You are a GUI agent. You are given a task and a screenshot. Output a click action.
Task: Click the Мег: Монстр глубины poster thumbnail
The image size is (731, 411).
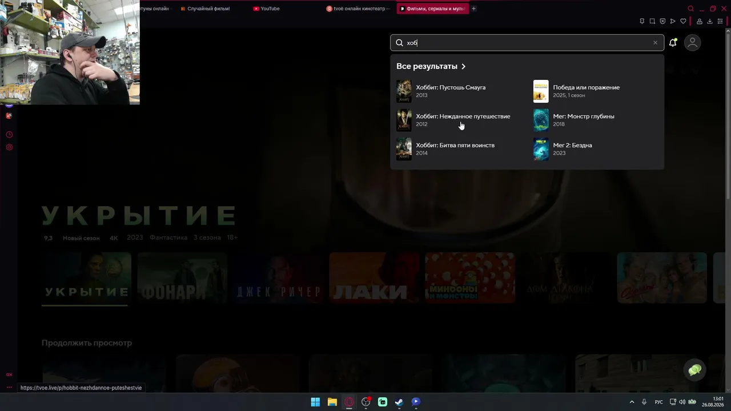tap(541, 120)
